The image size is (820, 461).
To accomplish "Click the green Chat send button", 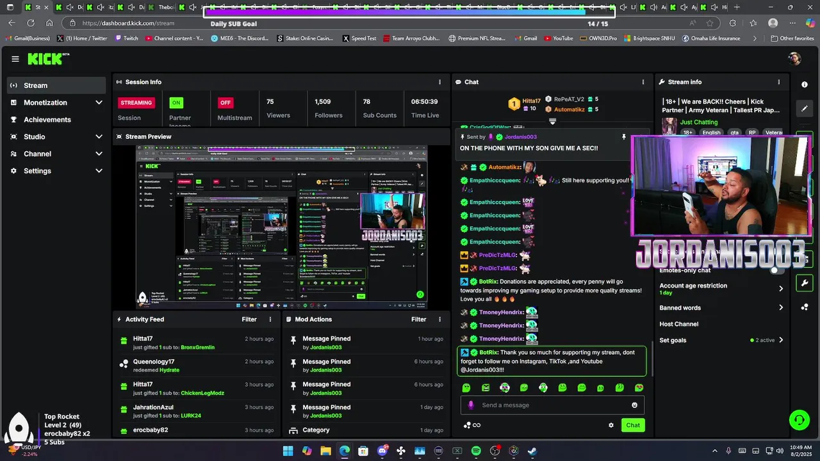I will point(633,425).
